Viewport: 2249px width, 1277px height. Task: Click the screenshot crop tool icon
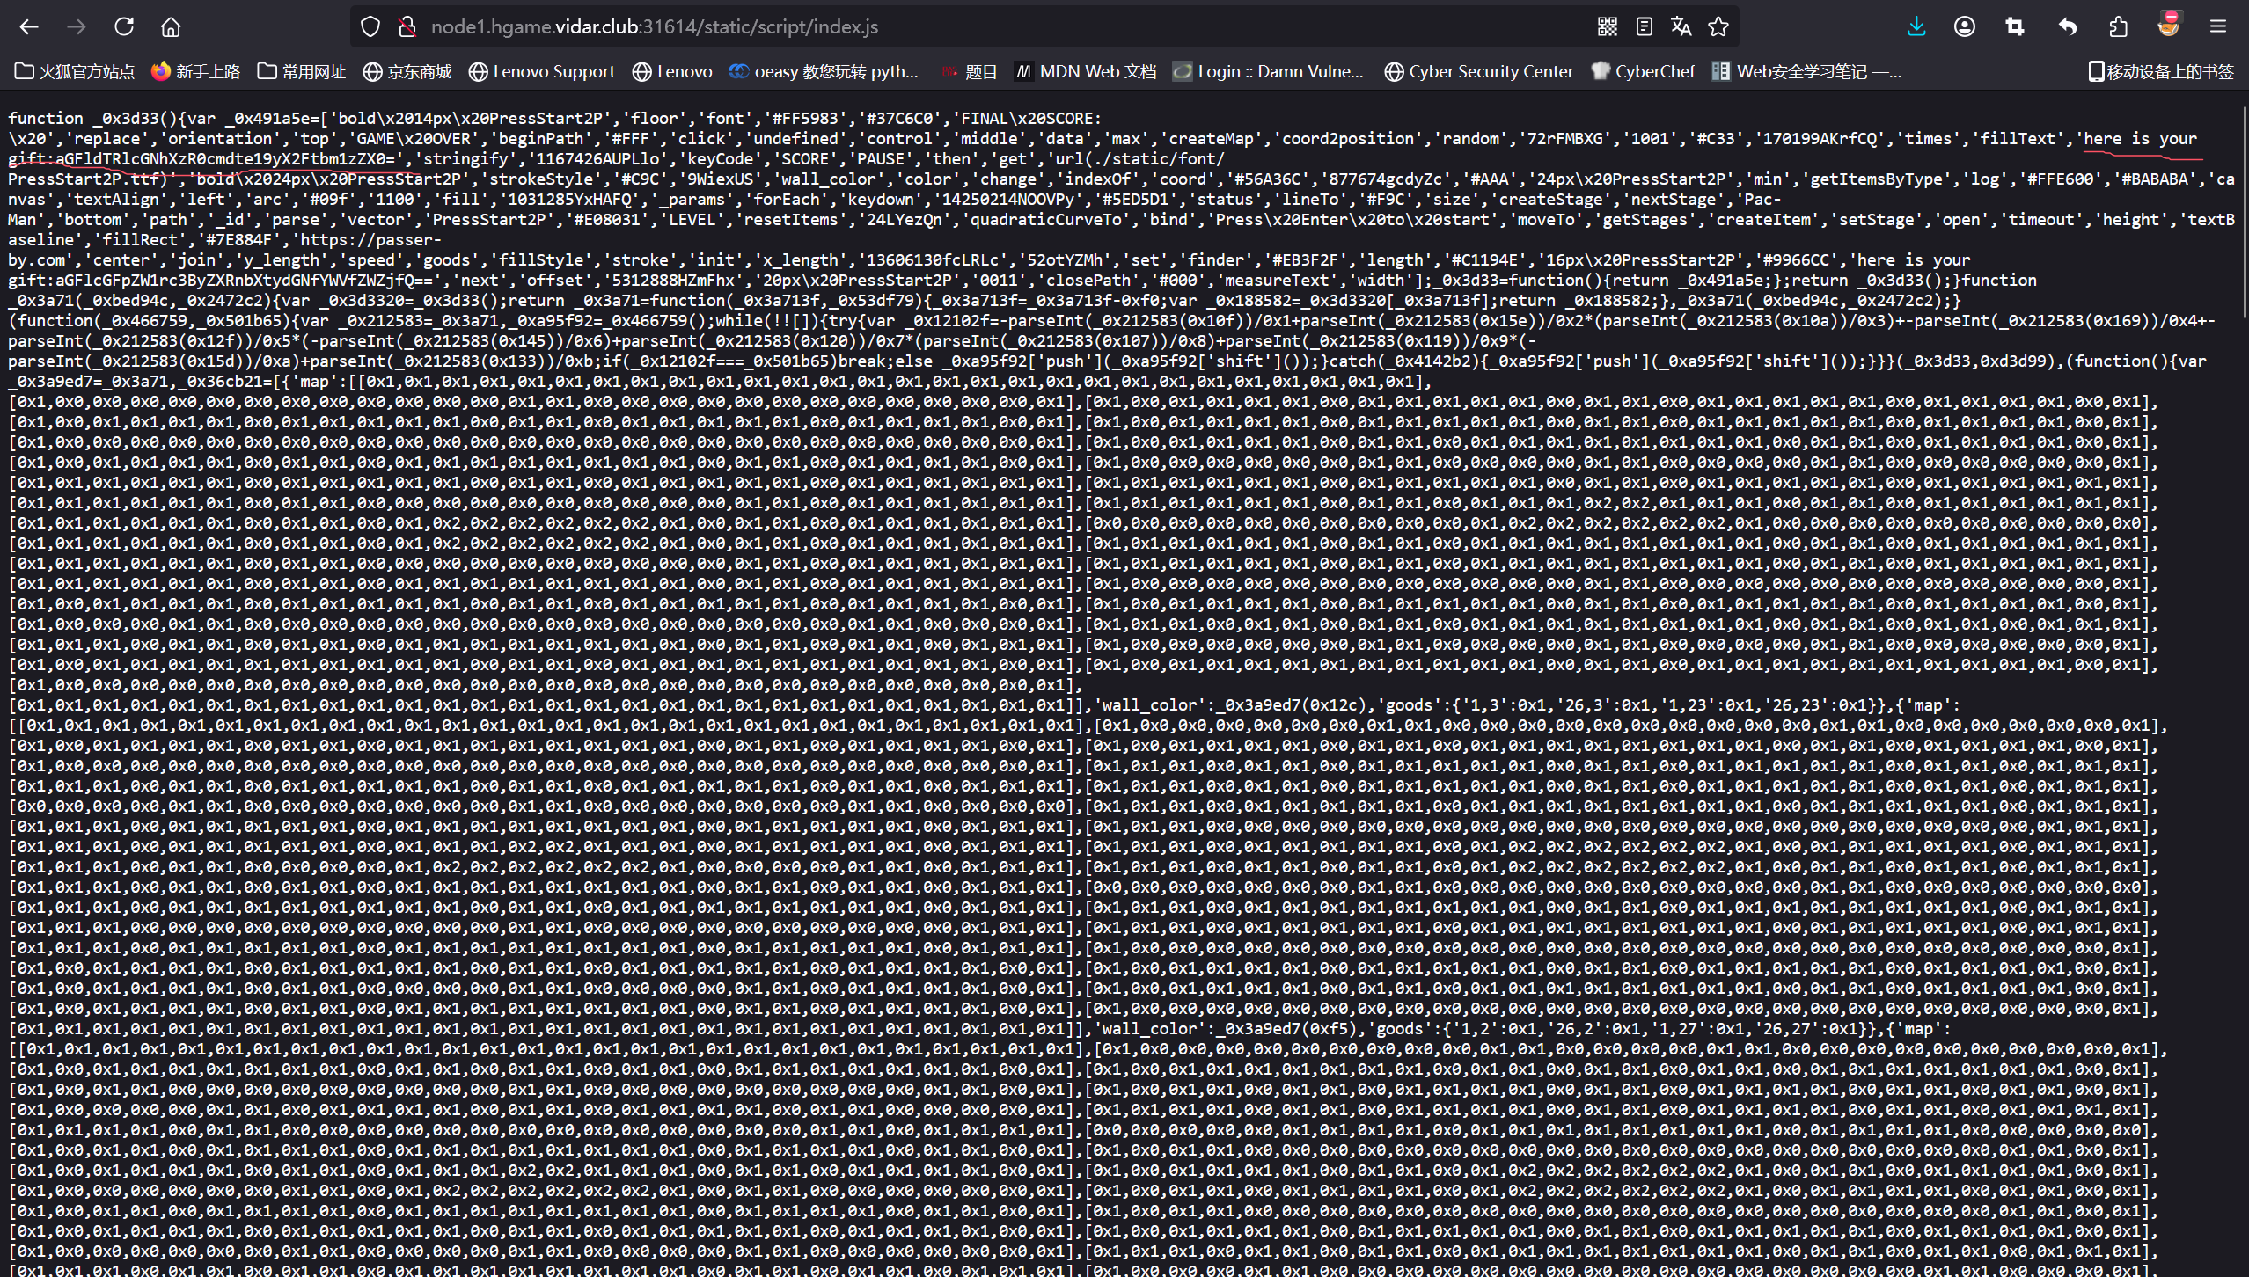tap(2015, 26)
